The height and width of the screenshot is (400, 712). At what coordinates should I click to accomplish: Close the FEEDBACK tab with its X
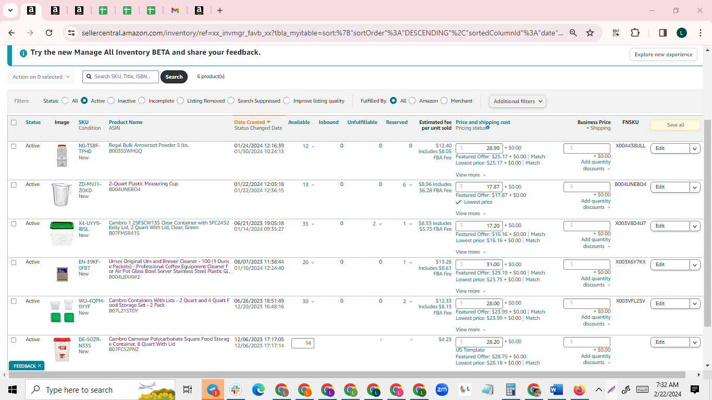coord(39,366)
